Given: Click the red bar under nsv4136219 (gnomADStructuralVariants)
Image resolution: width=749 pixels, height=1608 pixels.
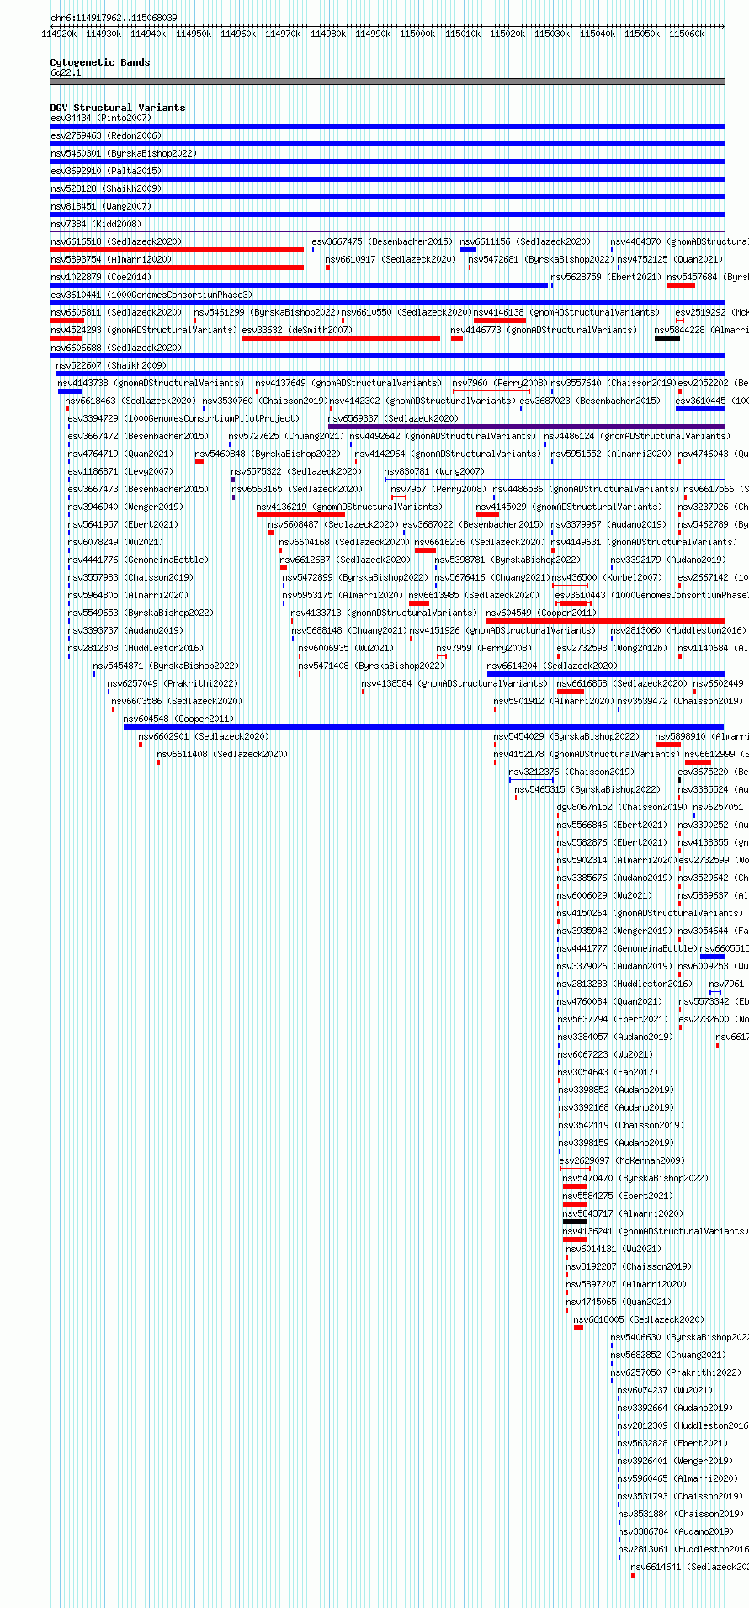Looking at the screenshot, I should tap(300, 515).
